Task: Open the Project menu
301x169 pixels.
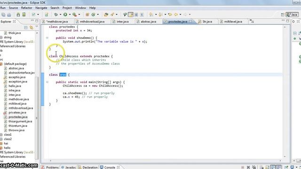Action: tap(67, 8)
